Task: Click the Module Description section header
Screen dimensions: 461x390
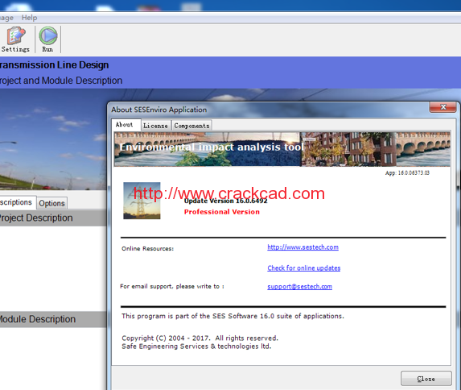Action: tap(53, 319)
